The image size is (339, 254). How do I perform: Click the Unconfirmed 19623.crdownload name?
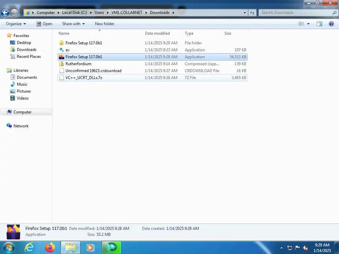point(93,71)
